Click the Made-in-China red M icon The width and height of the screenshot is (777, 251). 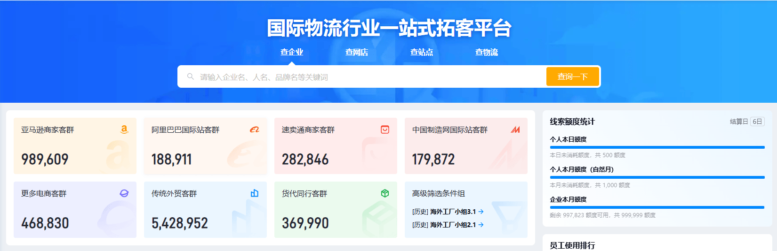click(x=515, y=129)
